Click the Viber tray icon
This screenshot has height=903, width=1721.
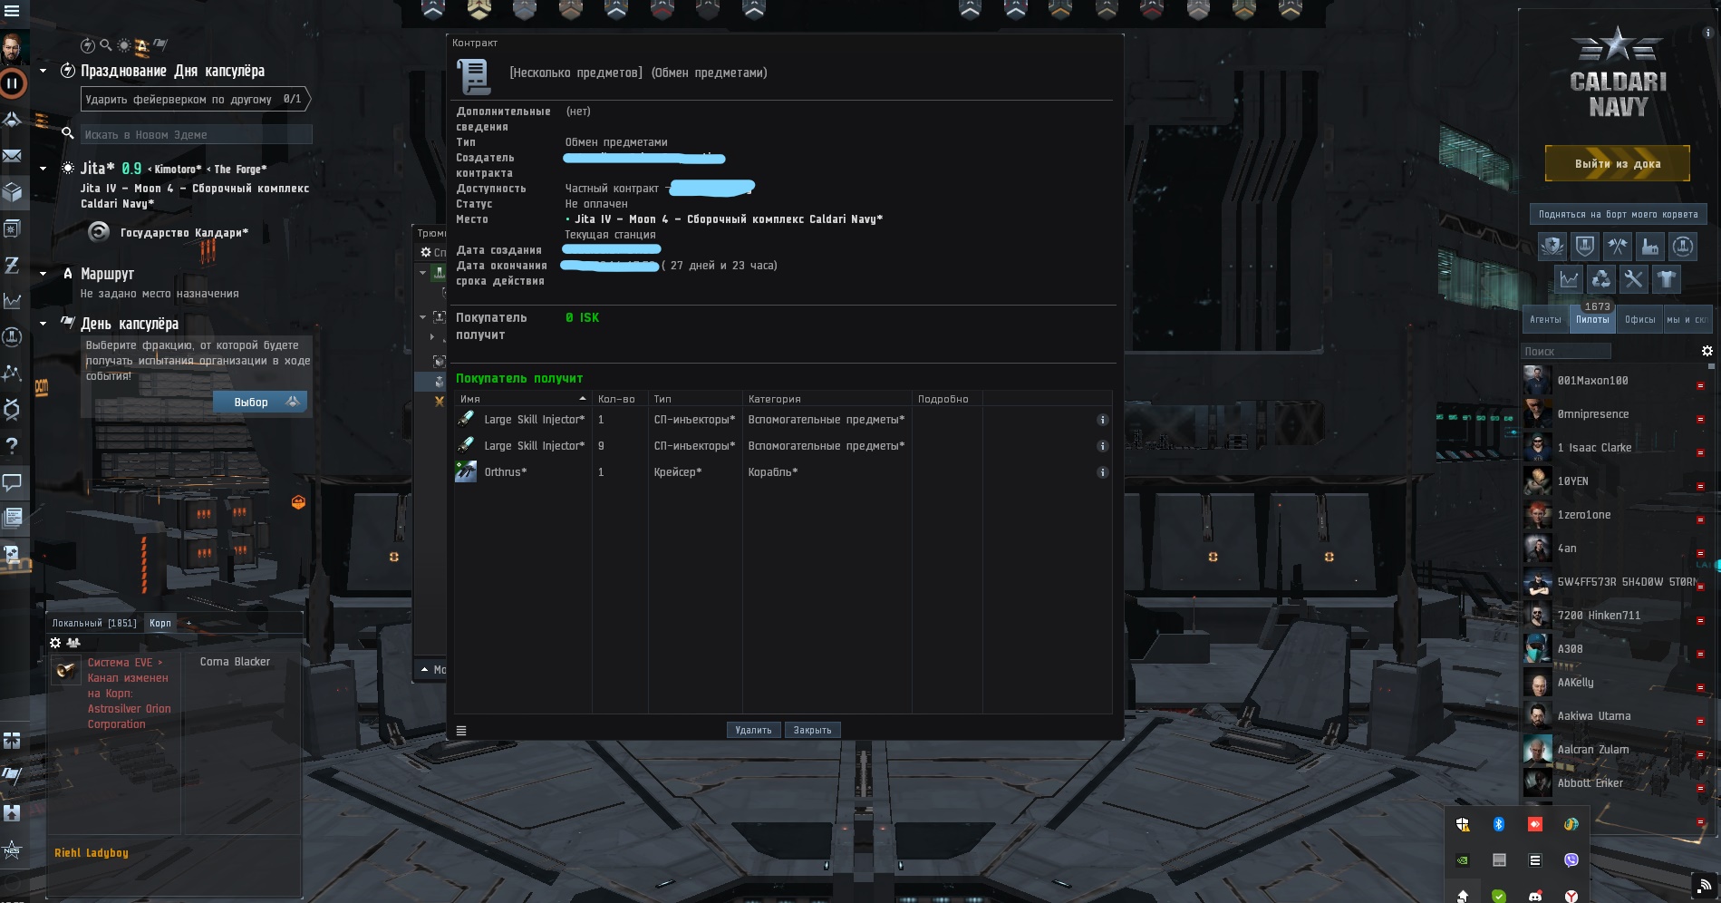[x=1571, y=859]
